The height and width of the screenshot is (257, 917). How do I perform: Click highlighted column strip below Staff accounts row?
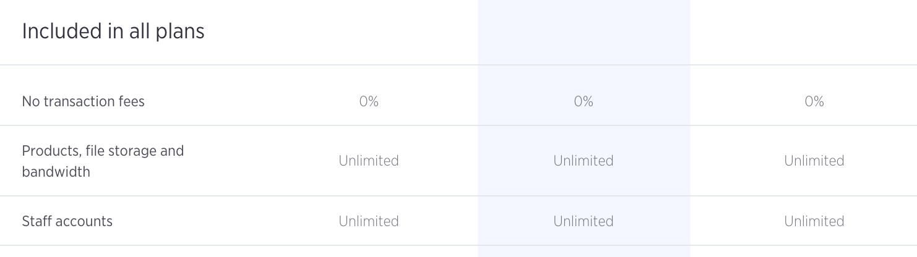(583, 251)
